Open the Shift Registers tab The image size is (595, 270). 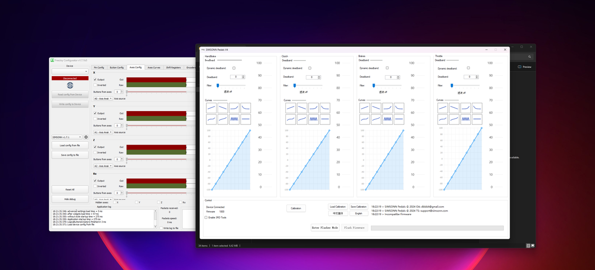[173, 67]
